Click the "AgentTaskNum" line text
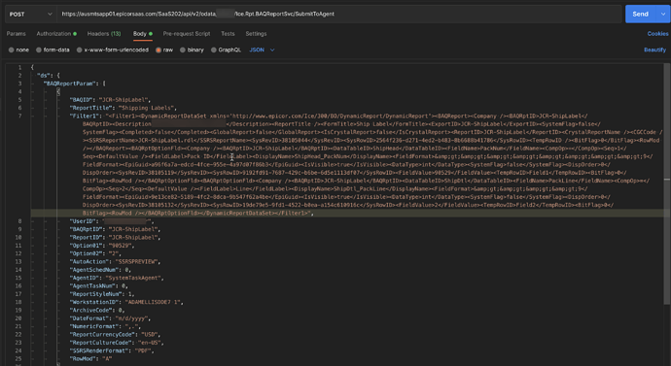The image size is (671, 366). [98, 286]
